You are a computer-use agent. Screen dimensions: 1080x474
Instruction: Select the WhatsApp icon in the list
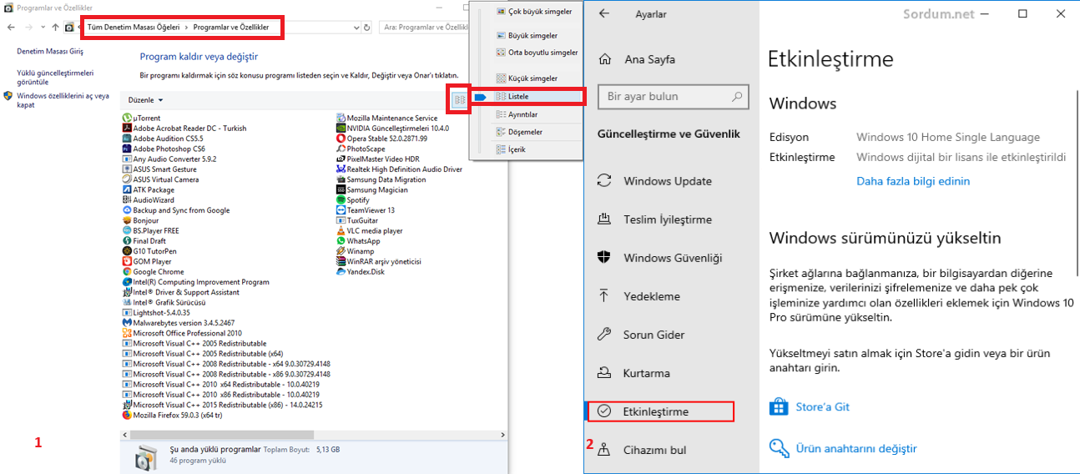tap(341, 241)
